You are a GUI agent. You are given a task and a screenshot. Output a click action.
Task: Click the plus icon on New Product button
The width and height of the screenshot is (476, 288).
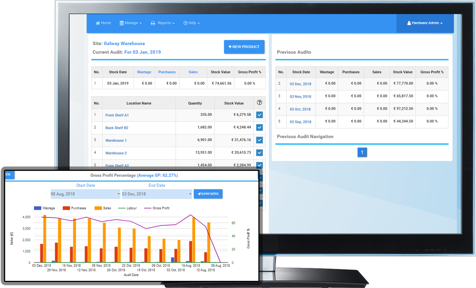230,47
